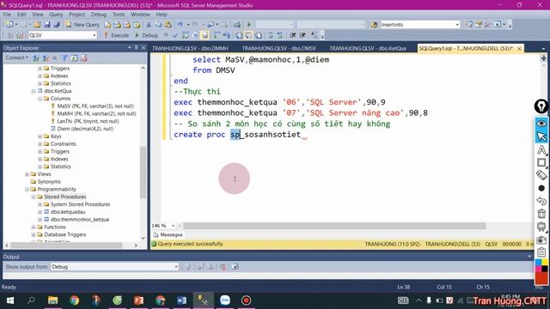Click the Save icon in toolbar
550x309 pixels.
(47, 25)
